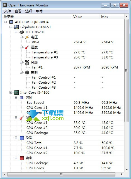Click the 100.0 % max load value
The height and width of the screenshot is (179, 131).
108,148
